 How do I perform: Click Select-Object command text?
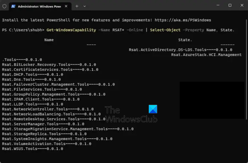point(165,30)
